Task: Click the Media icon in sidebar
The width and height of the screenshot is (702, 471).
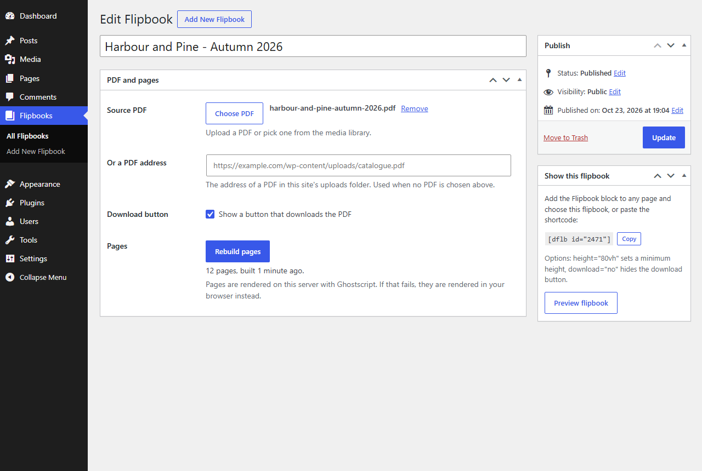Action: point(10,59)
